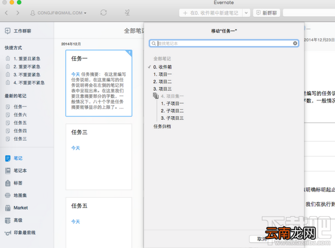Open the new note dropdown arrow
The width and height of the screenshot is (335, 248).
(246, 13)
